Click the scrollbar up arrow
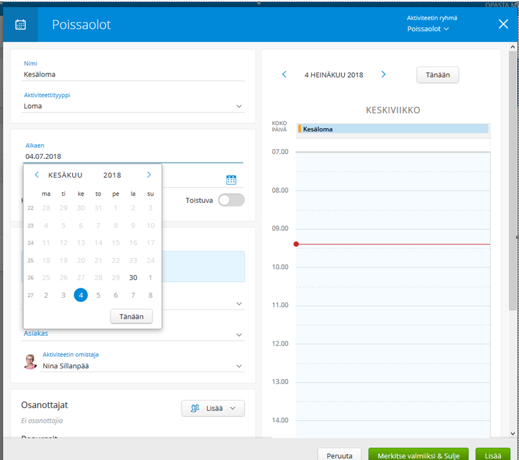 tap(512, 47)
